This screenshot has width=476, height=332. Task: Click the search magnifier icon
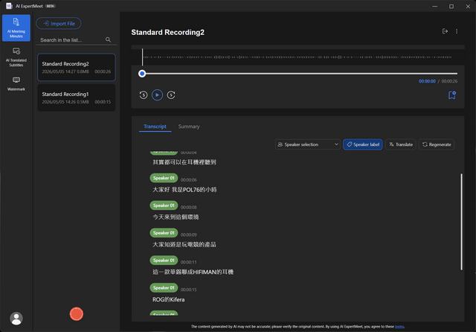108,39
